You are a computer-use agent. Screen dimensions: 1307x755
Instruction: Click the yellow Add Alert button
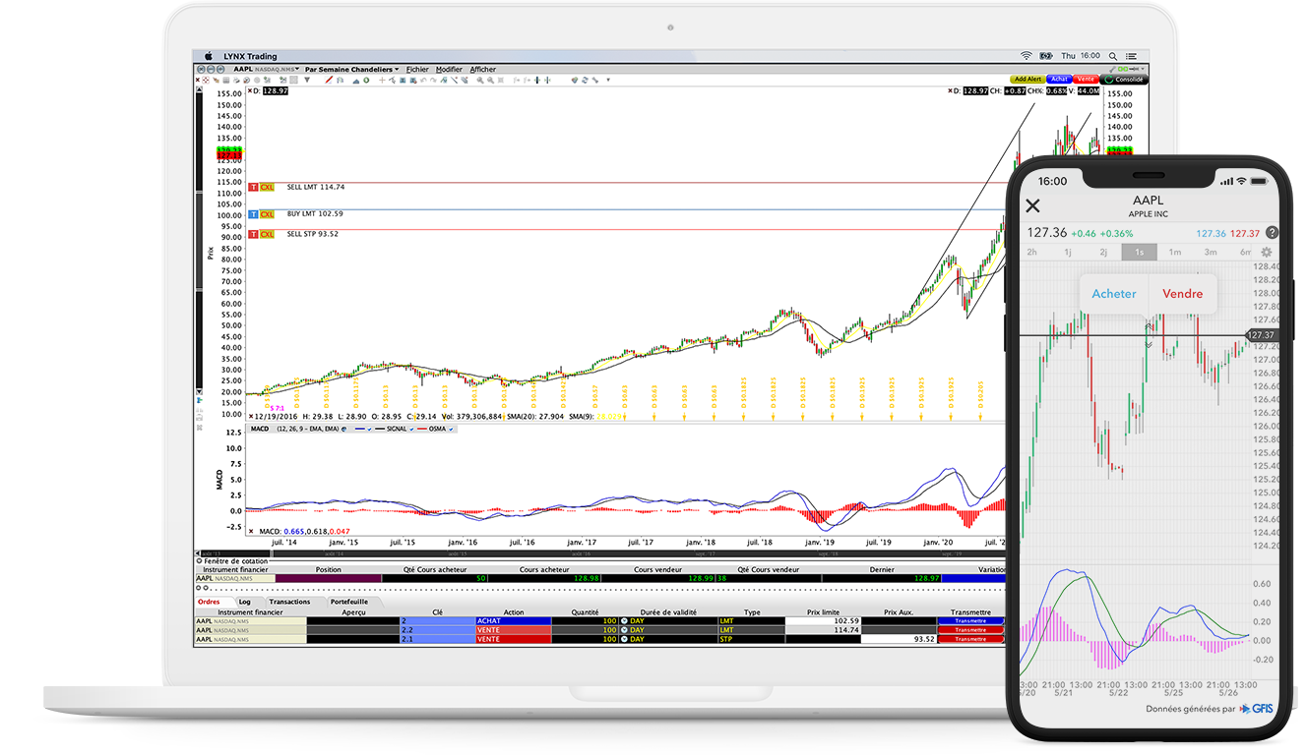(x=1027, y=79)
